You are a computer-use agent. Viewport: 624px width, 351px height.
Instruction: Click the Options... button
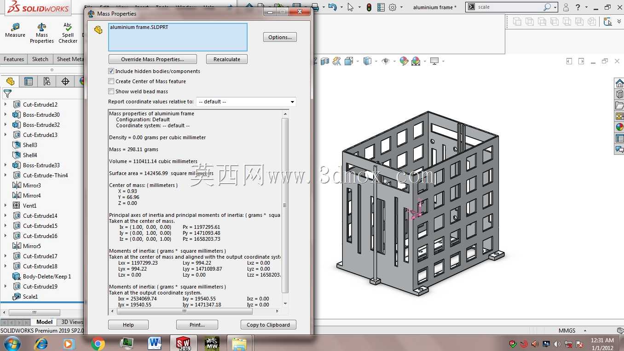coord(280,37)
